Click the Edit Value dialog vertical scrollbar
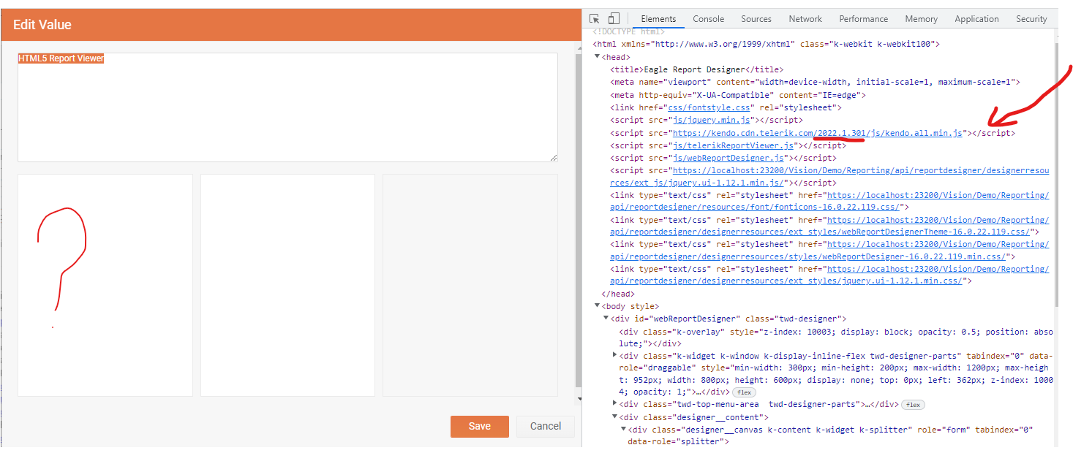The width and height of the screenshot is (1073, 453). (579, 219)
